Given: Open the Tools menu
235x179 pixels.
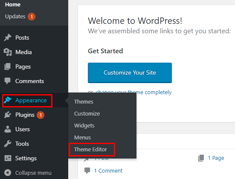Looking at the screenshot, I should click(x=22, y=144).
